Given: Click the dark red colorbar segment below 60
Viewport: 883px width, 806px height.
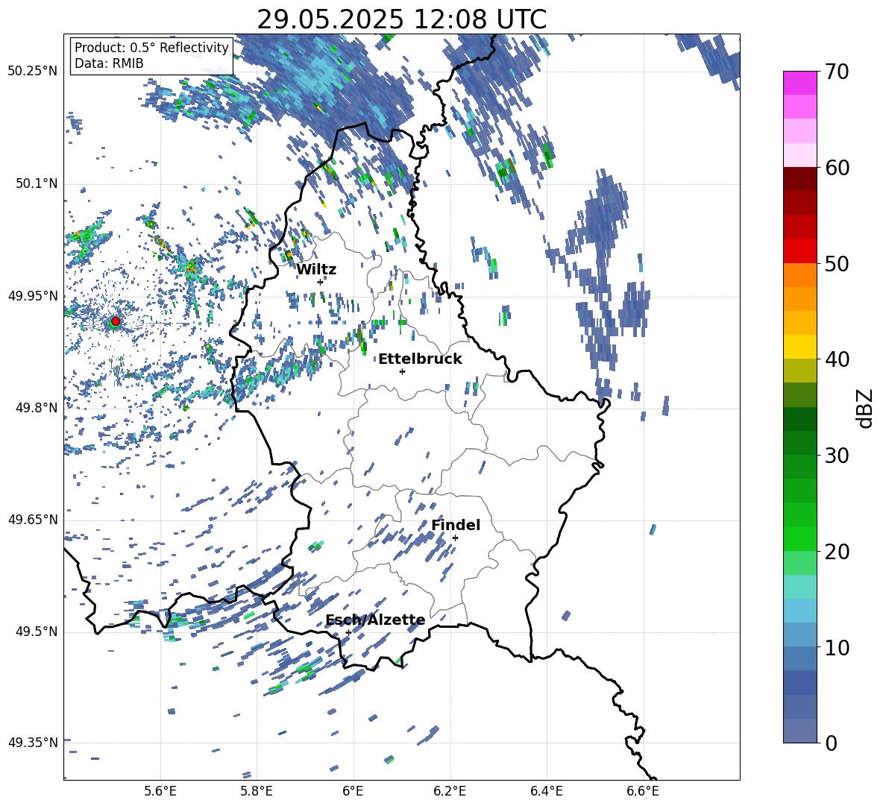Looking at the screenshot, I should click(799, 179).
